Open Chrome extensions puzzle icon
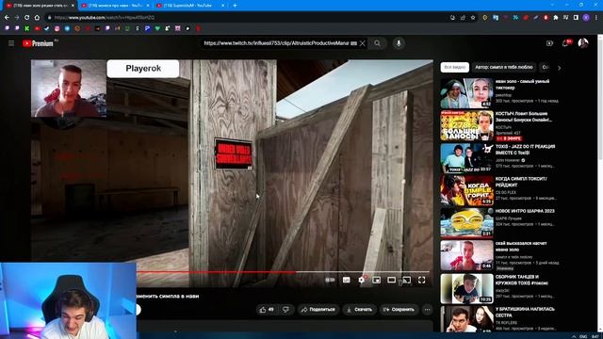 click(x=556, y=17)
